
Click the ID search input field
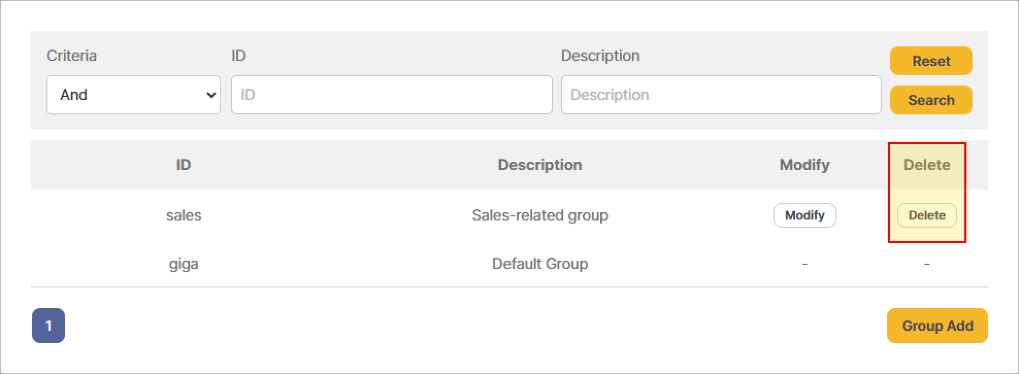point(391,95)
